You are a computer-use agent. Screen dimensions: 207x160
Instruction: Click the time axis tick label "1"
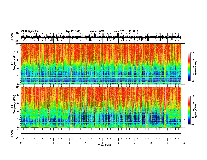[37, 143]
